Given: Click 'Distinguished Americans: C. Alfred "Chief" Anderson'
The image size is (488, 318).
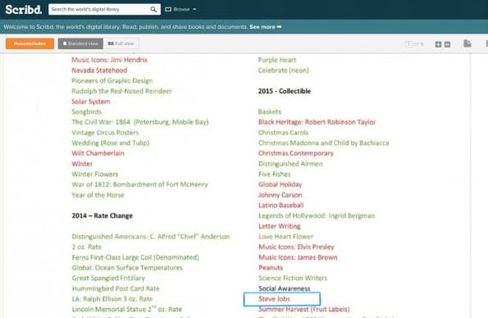Looking at the screenshot, I should coord(151,237).
